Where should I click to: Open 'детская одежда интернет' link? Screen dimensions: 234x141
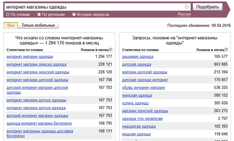pos(145,80)
